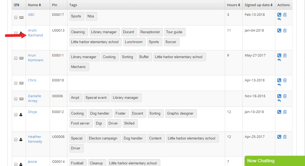305x166 pixels.
Task: Open the Arun Komineni name link
Action: [36, 58]
